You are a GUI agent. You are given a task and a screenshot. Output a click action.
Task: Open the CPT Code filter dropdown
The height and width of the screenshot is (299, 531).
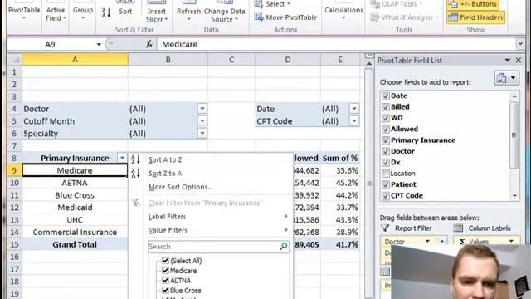(x=354, y=121)
